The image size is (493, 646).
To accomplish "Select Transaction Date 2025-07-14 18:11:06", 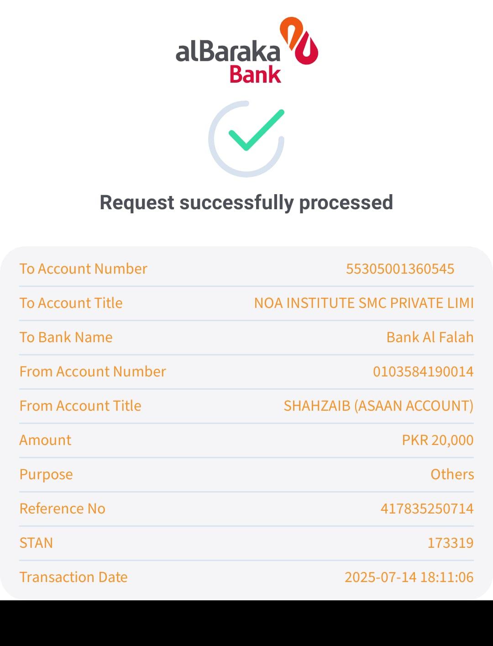I will click(409, 577).
